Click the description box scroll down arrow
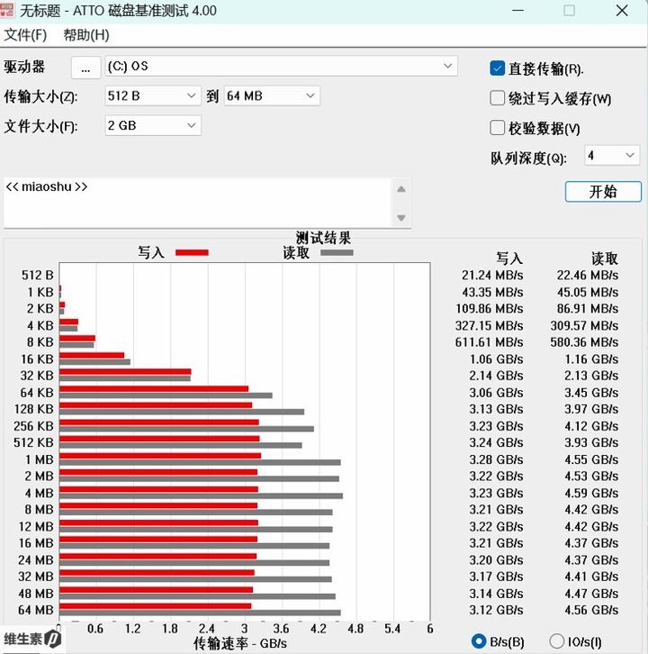This screenshot has width=648, height=654. point(400,218)
